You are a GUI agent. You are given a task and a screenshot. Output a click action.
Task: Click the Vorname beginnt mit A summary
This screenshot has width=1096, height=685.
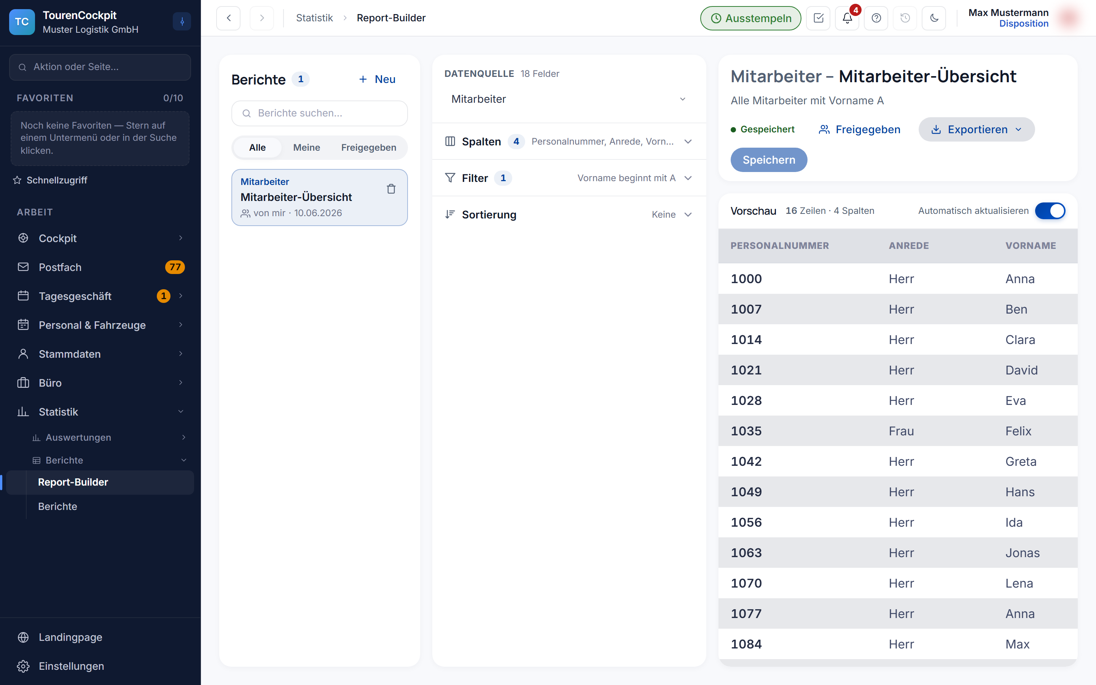tap(626, 178)
